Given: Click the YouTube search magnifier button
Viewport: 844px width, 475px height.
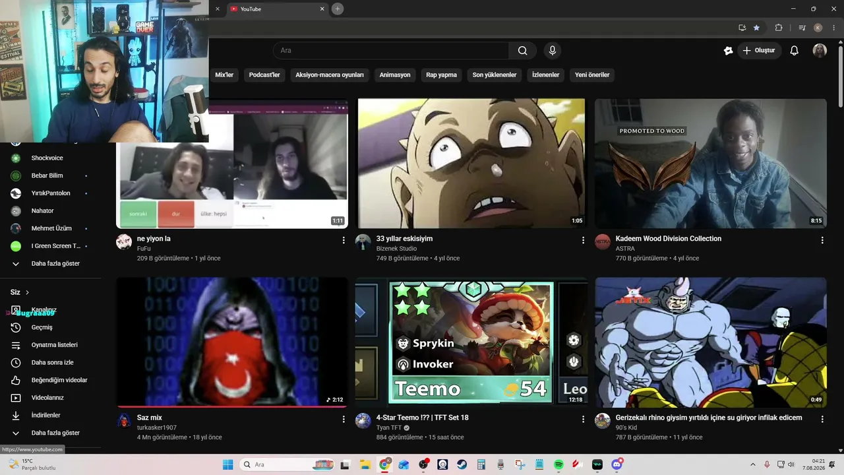Looking at the screenshot, I should point(522,51).
